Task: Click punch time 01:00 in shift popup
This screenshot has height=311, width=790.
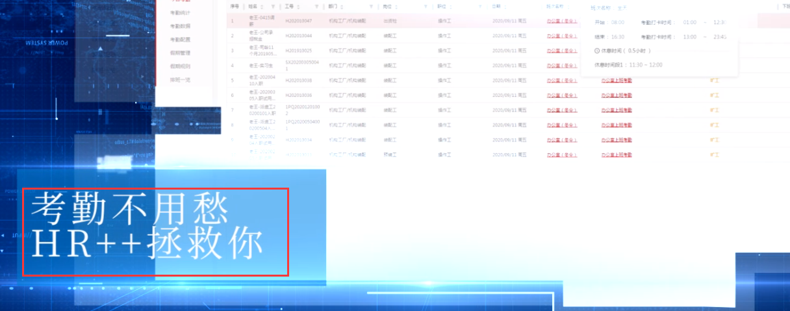Action: coord(690,22)
